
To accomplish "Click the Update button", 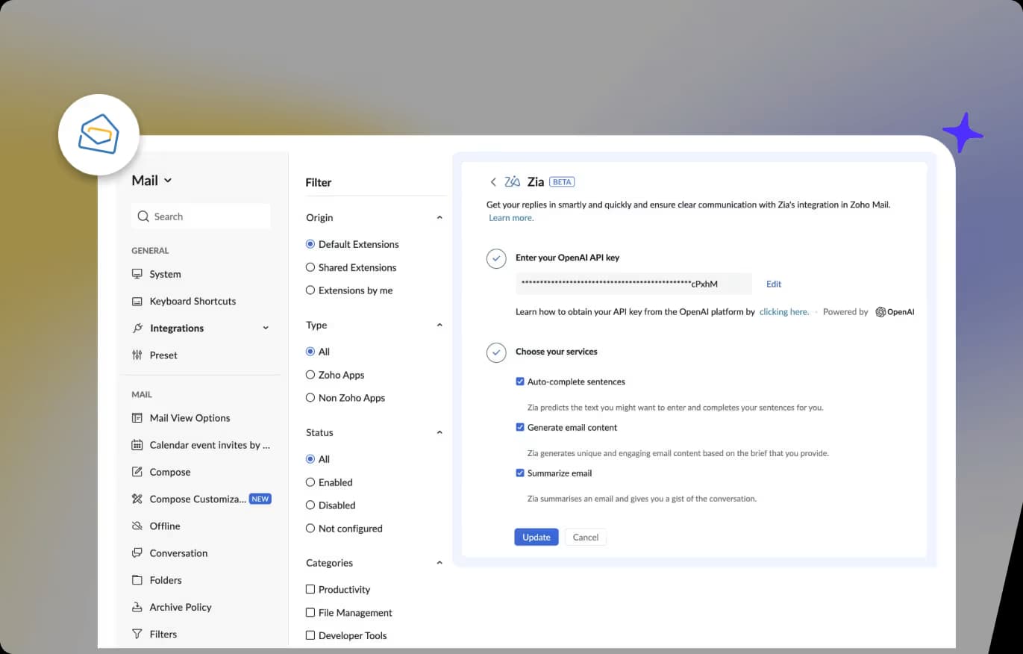I will tap(536, 538).
